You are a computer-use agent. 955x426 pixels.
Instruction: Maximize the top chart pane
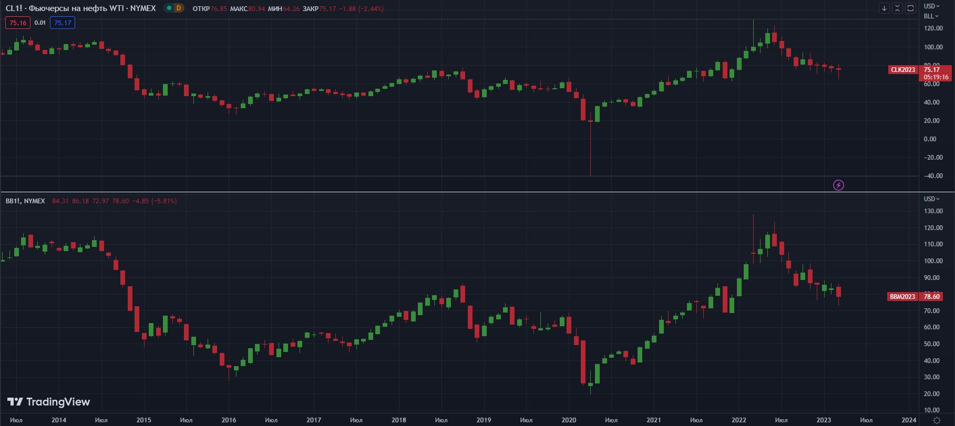(x=911, y=8)
